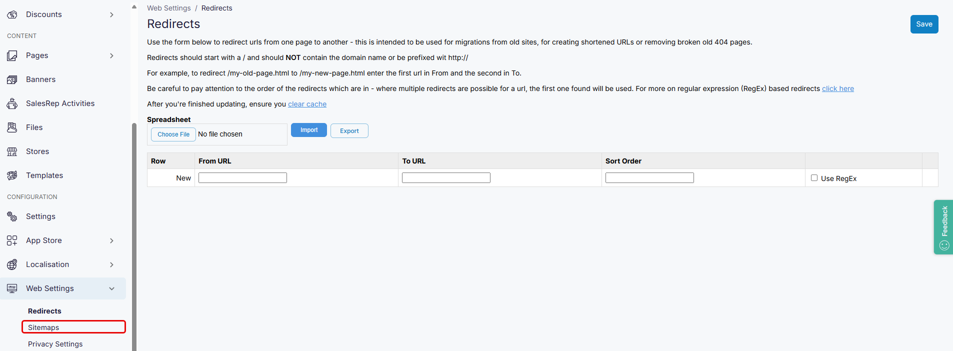Select the Files icon
Screen dimensions: 953x351
click(12, 127)
